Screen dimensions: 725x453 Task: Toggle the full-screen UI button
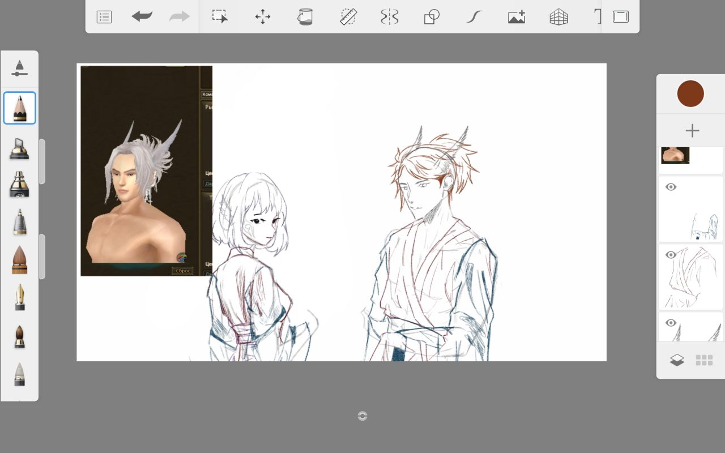[x=621, y=17]
